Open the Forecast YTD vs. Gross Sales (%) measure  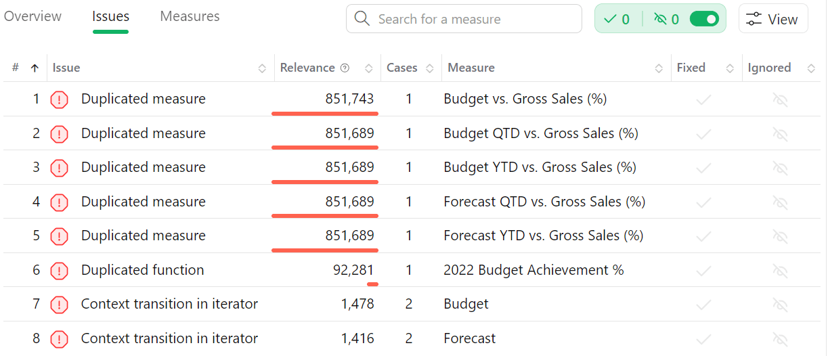[543, 236]
